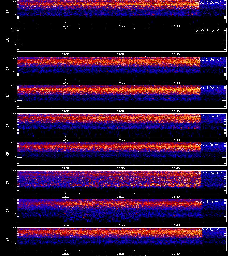Screen dimensions: 228x256
Task: Click the 03:36 tick label under panel 5R
Action: click(x=121, y=140)
